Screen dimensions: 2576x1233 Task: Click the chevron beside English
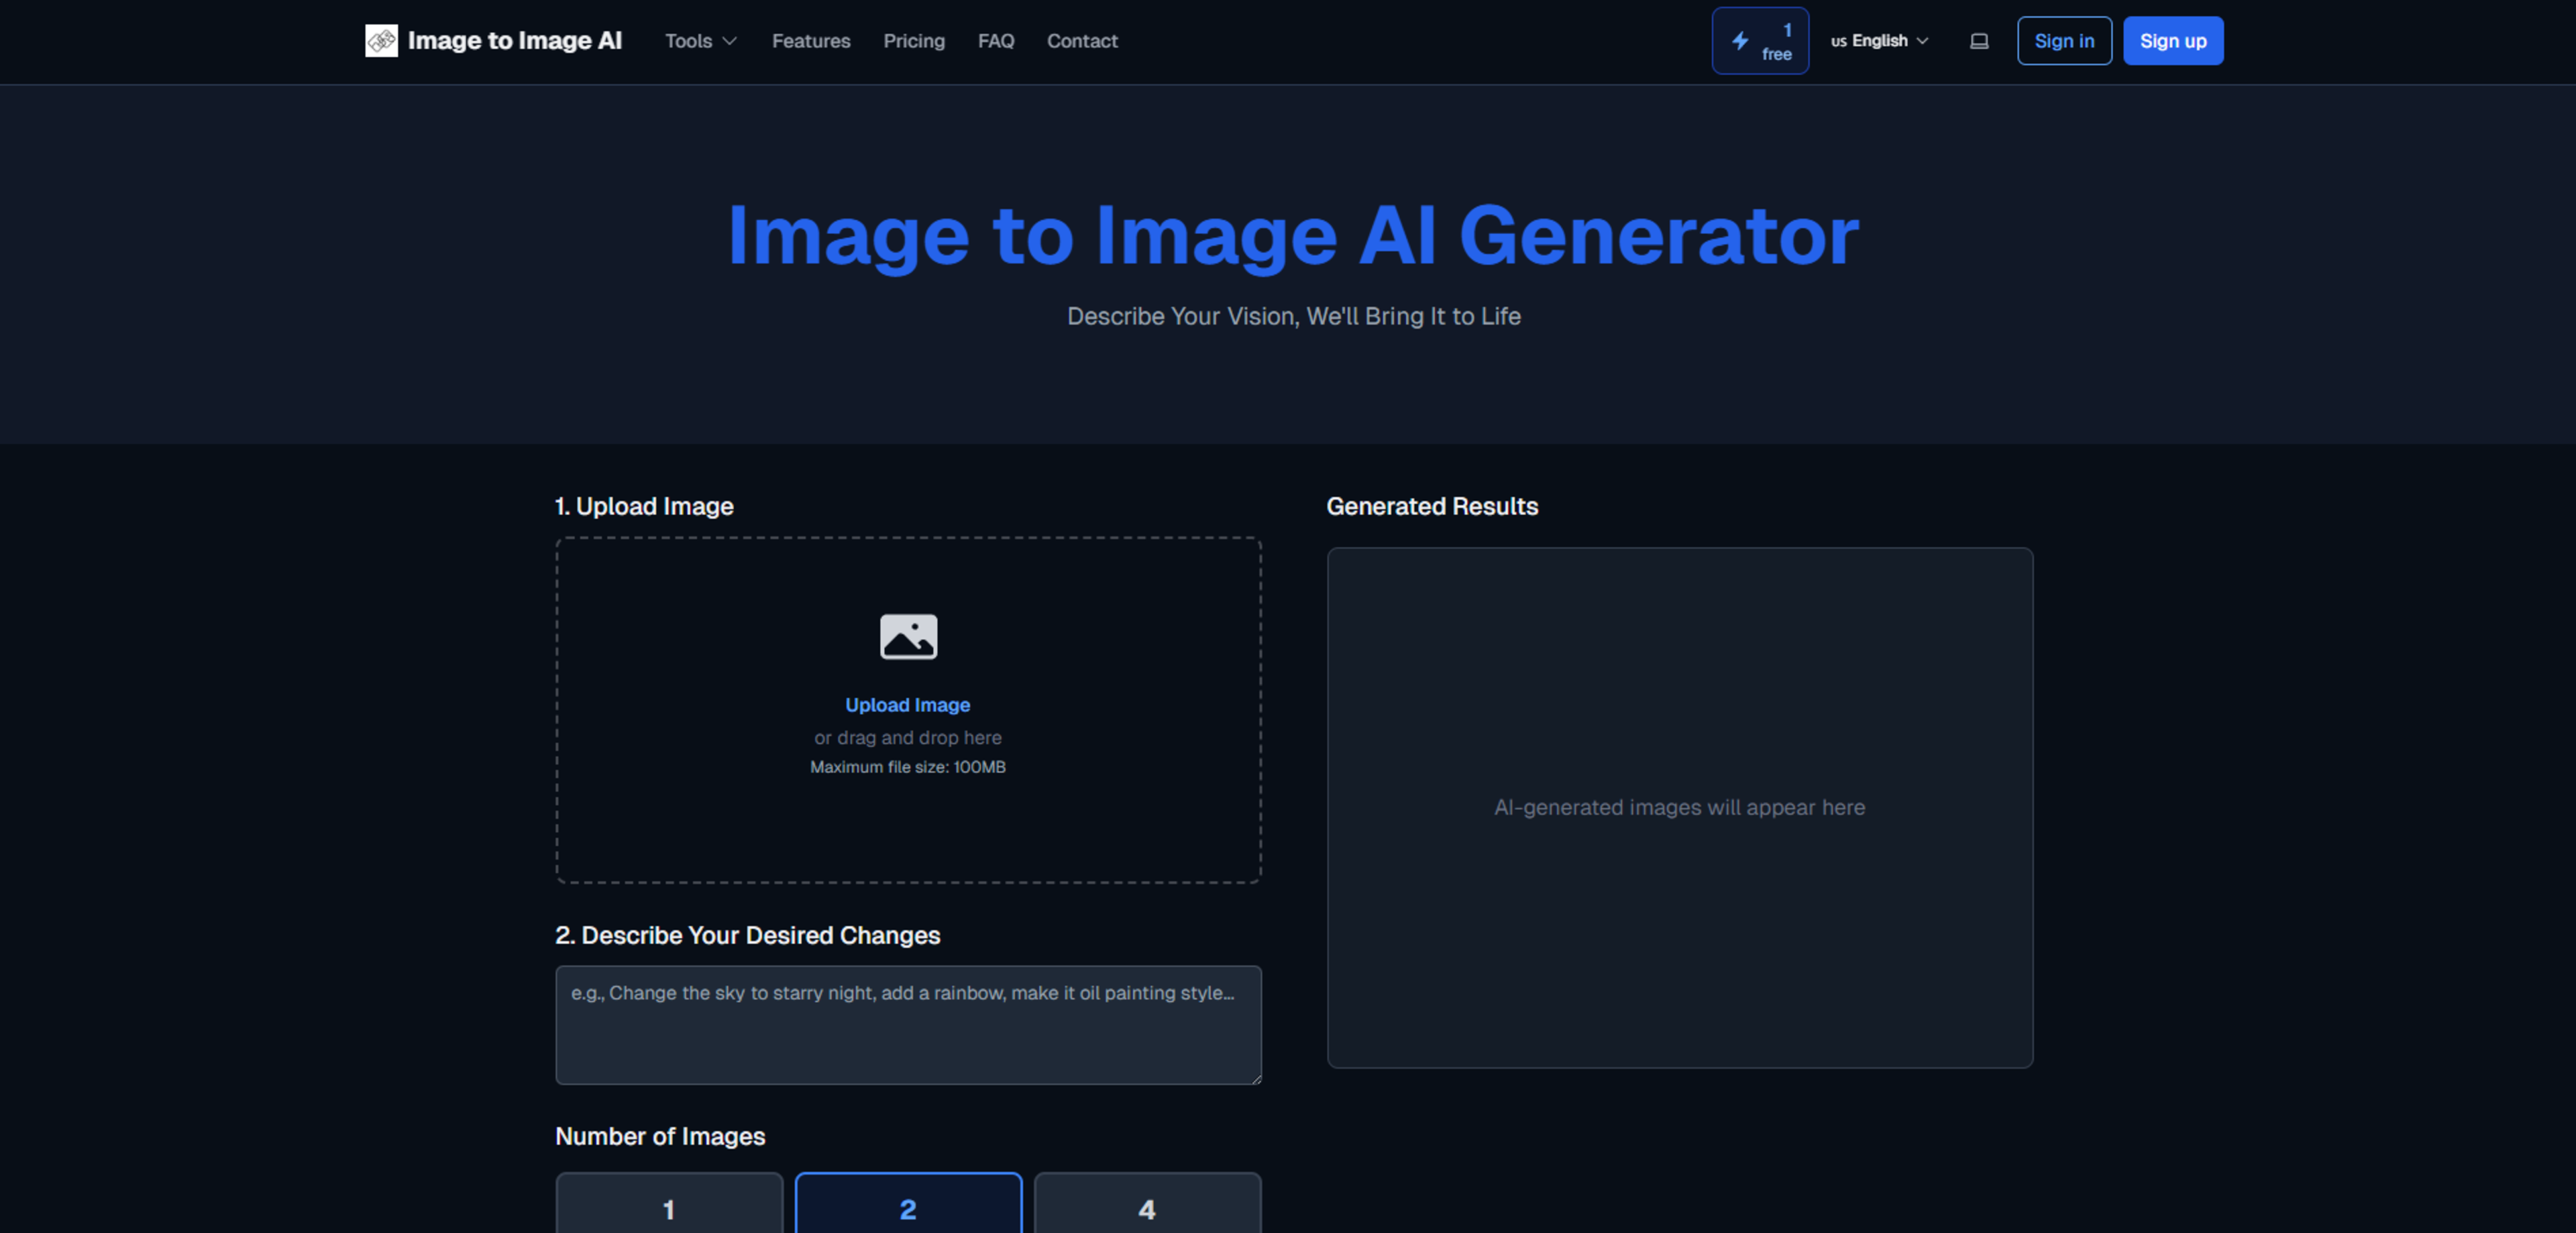[x=1922, y=41]
